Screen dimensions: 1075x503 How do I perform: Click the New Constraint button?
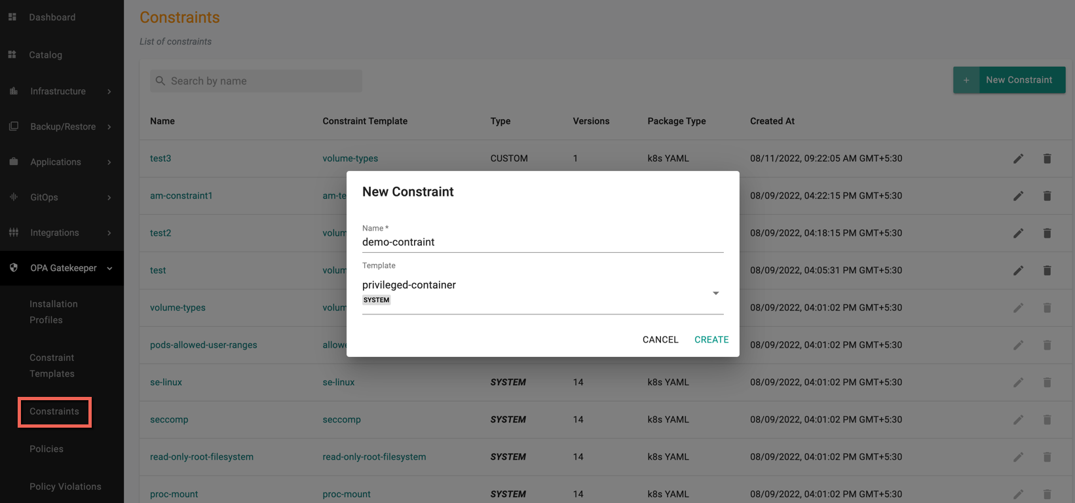click(x=1009, y=80)
